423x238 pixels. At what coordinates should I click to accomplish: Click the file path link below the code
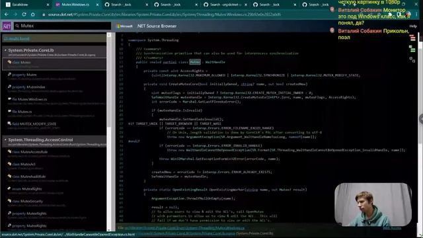point(184,228)
